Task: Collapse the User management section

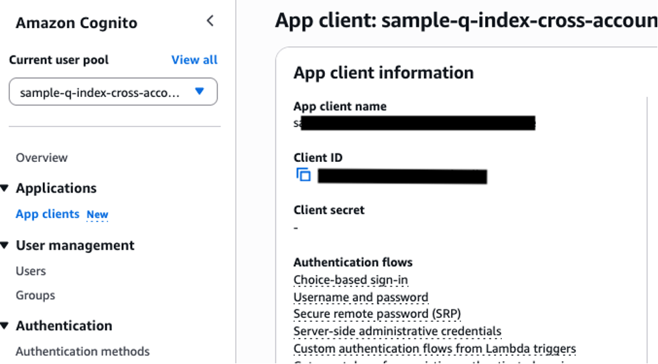Action: coord(5,246)
